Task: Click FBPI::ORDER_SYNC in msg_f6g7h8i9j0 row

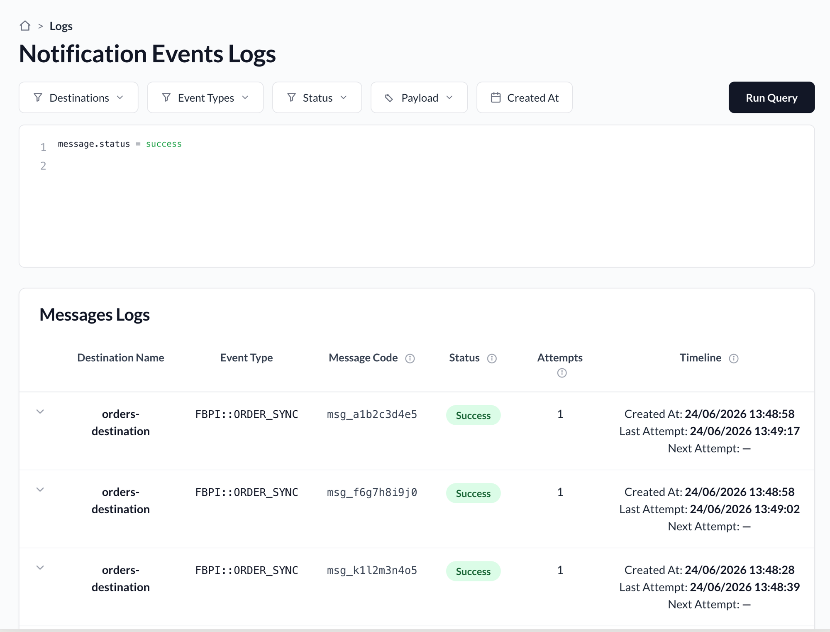Action: click(247, 492)
